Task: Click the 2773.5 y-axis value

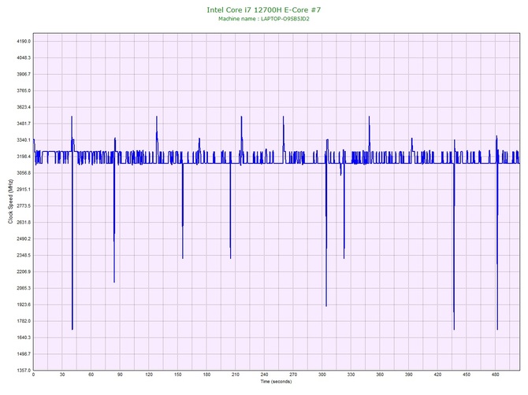Action: [x=24, y=206]
